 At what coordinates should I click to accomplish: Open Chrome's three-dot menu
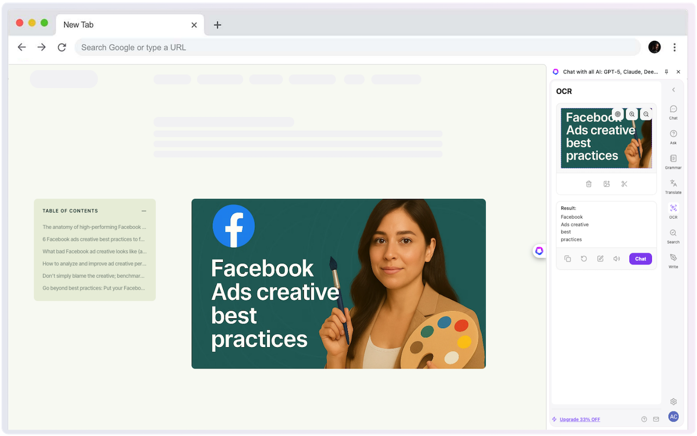[x=675, y=47]
